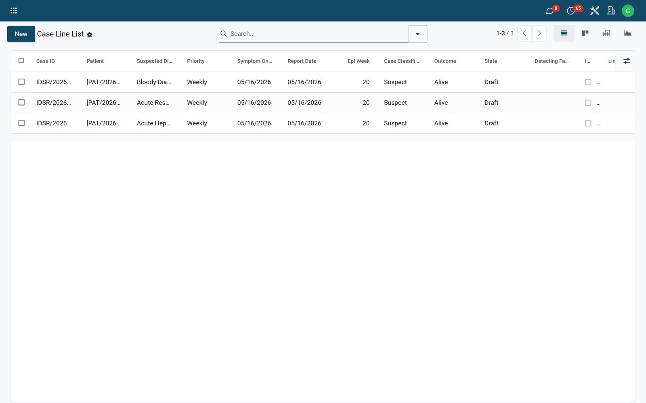Image resolution: width=646 pixels, height=403 pixels.
Task: Sort by Outcome column header
Action: pos(445,61)
